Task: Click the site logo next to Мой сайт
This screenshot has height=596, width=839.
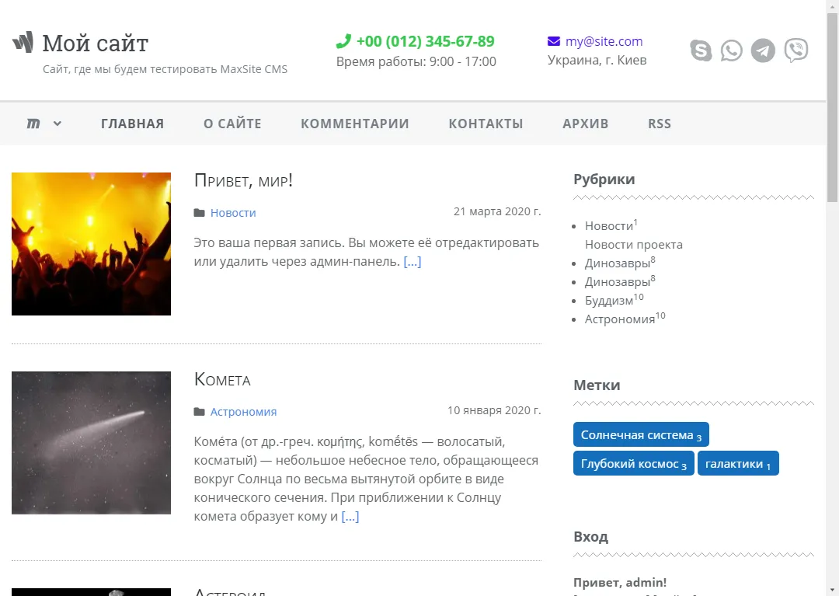Action: coord(23,42)
